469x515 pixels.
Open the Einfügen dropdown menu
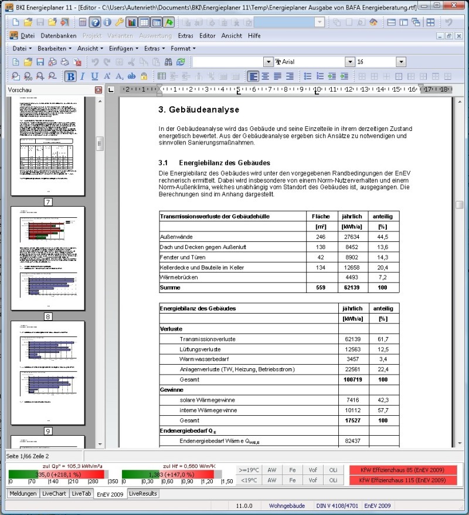click(123, 49)
